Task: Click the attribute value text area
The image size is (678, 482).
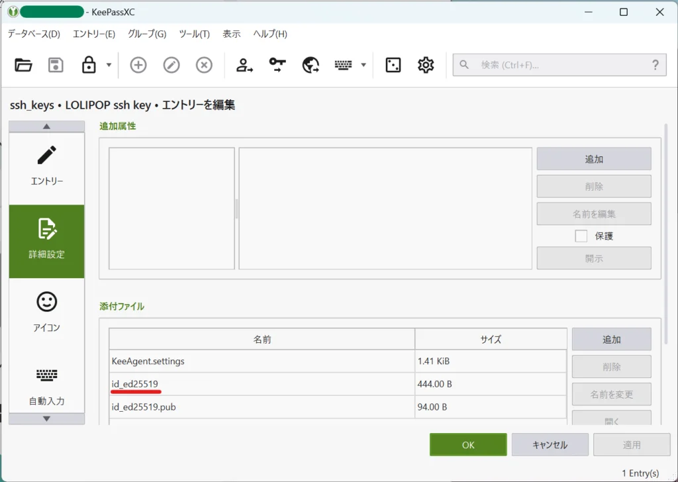Action: pos(385,209)
